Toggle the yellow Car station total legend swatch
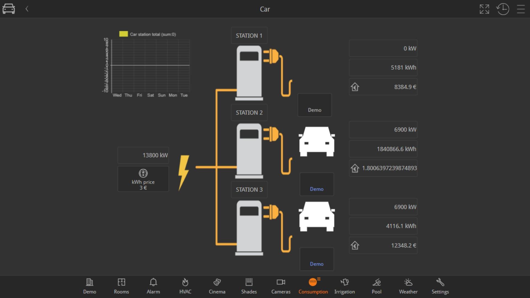This screenshot has height=298, width=530. 123,34
